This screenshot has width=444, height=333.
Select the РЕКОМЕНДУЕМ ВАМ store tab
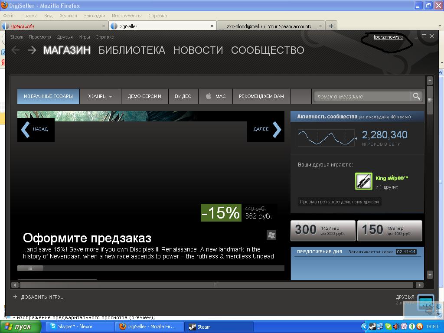pos(261,96)
